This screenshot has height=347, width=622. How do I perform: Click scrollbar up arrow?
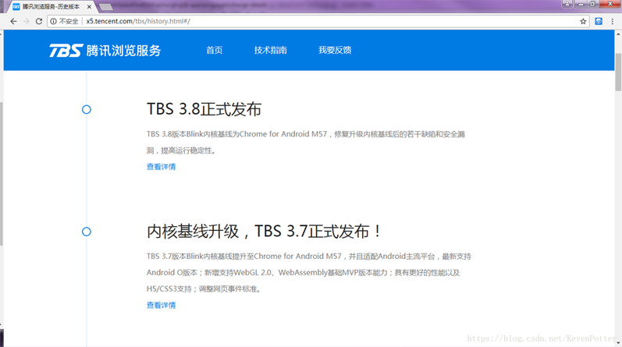click(x=618, y=34)
